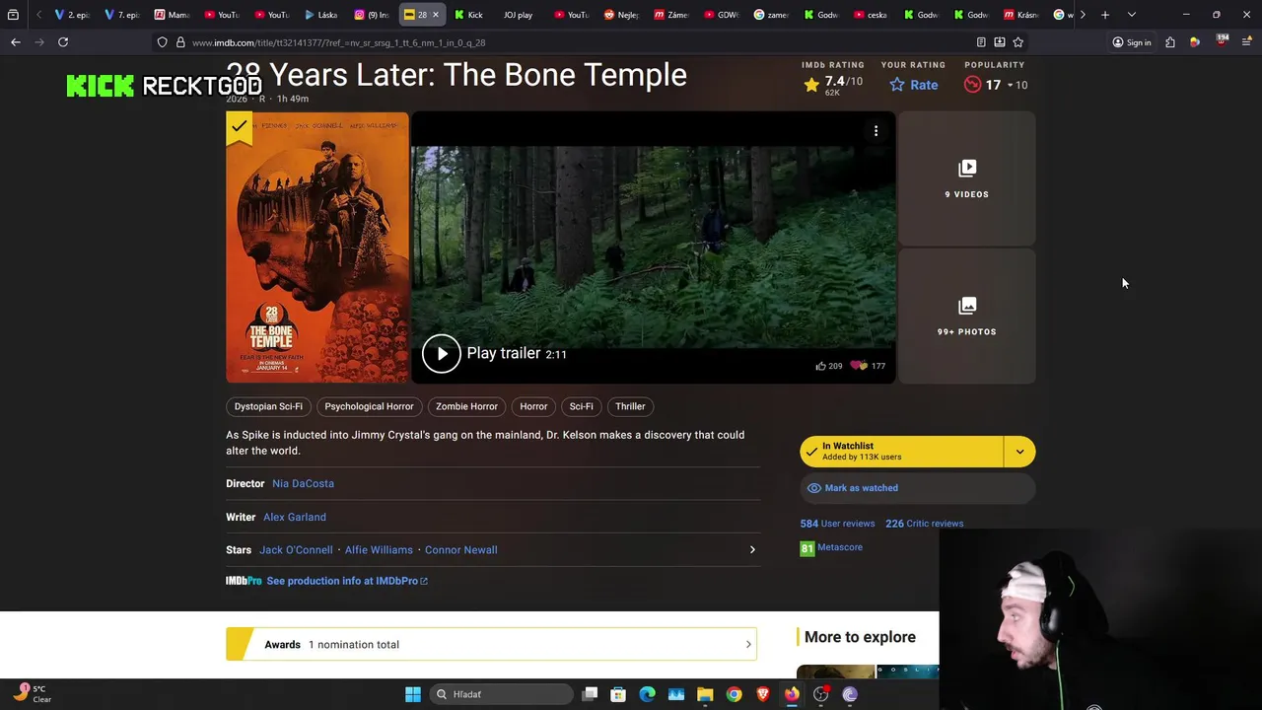This screenshot has width=1262, height=710.
Task: Close the active IMDb tab
Action: pos(435,15)
